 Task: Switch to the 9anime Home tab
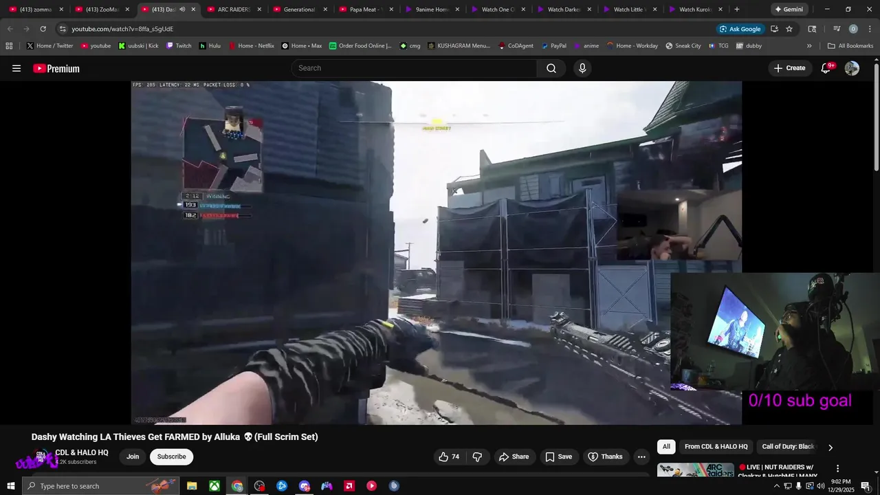click(432, 10)
